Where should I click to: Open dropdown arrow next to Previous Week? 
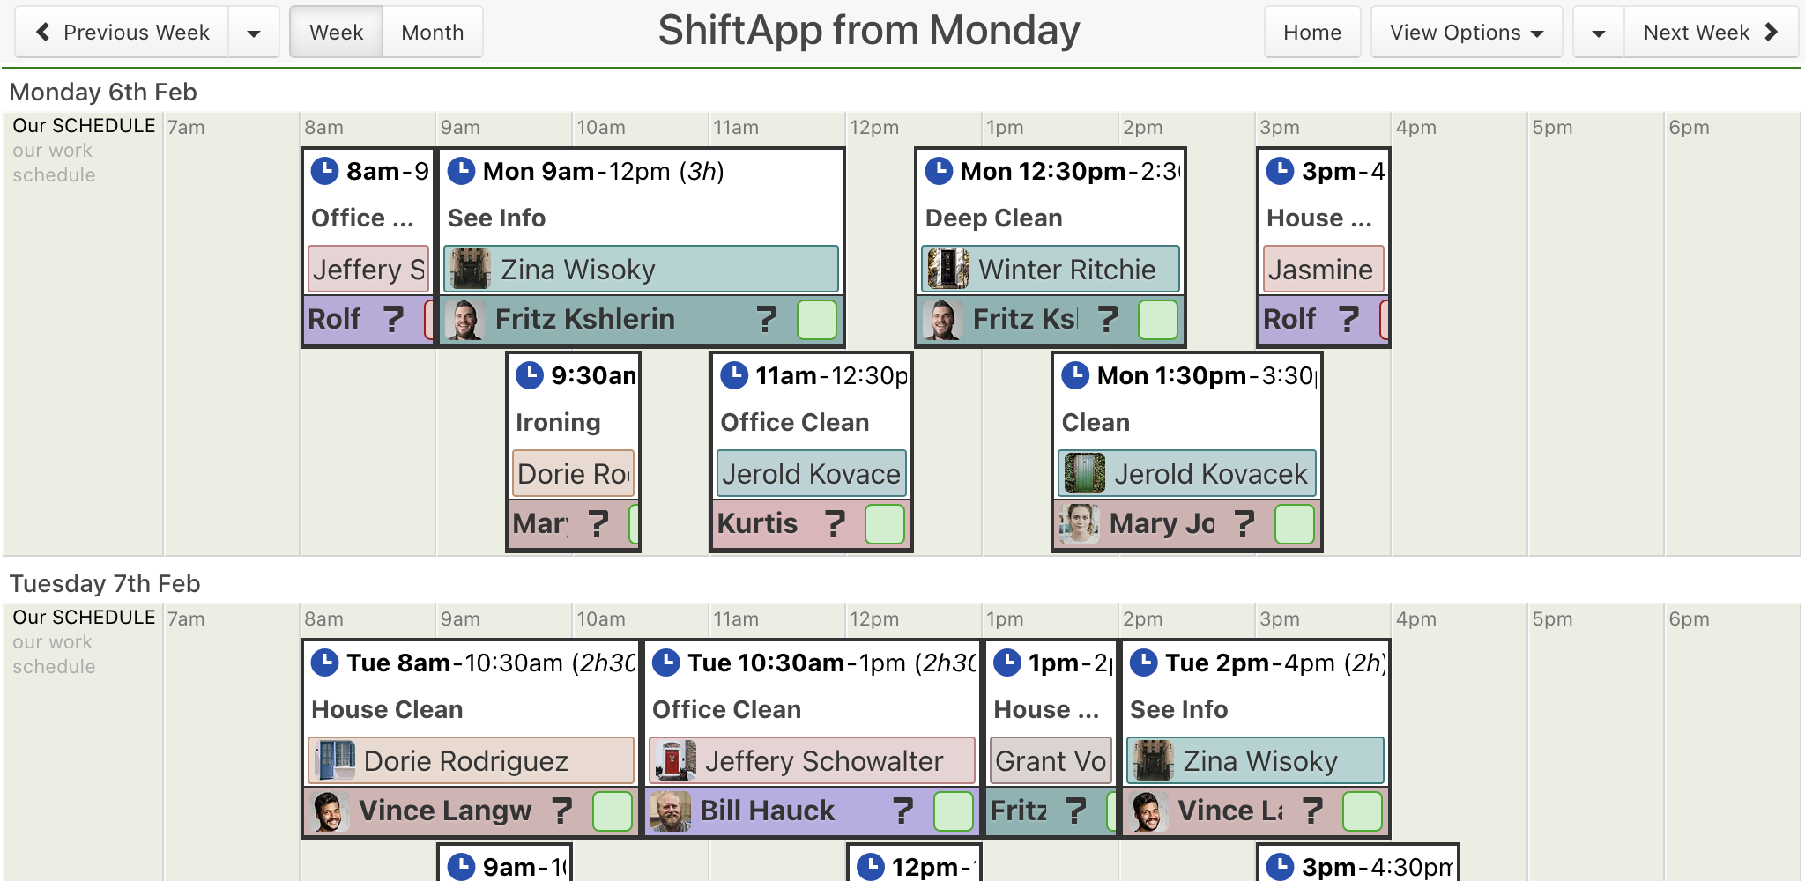254,33
